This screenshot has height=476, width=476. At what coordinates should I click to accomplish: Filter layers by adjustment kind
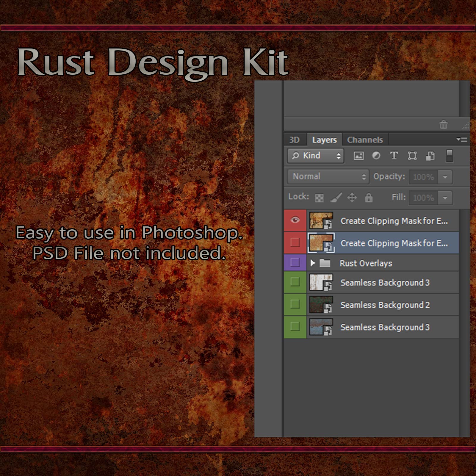(376, 156)
